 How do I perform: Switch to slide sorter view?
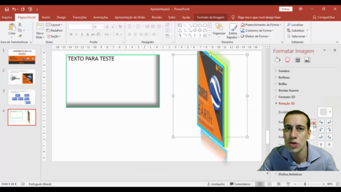(x=270, y=184)
